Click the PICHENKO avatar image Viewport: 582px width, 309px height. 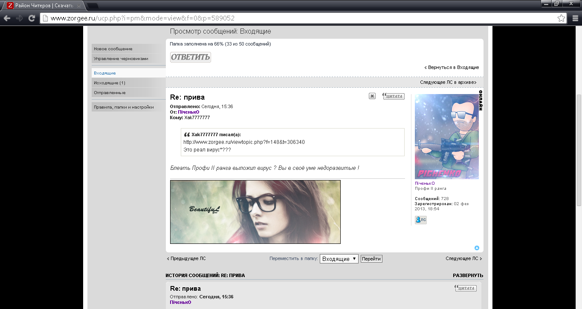447,137
